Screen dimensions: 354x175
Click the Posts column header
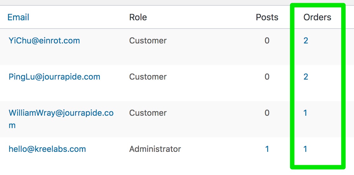[267, 17]
